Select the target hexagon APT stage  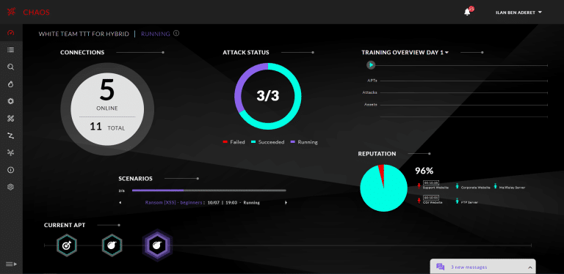pos(67,245)
